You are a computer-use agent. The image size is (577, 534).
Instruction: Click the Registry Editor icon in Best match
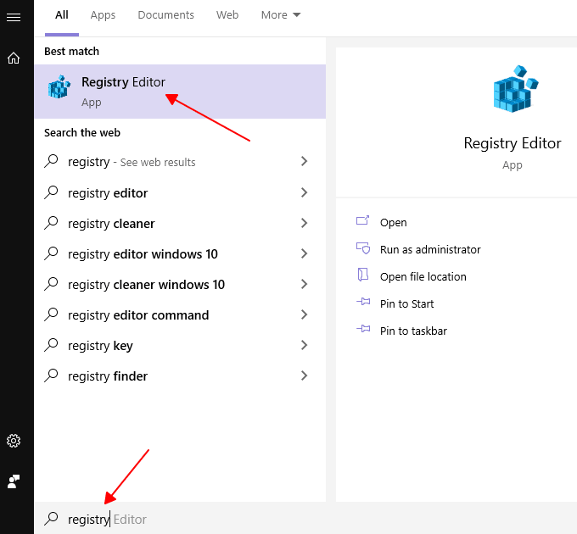(59, 87)
